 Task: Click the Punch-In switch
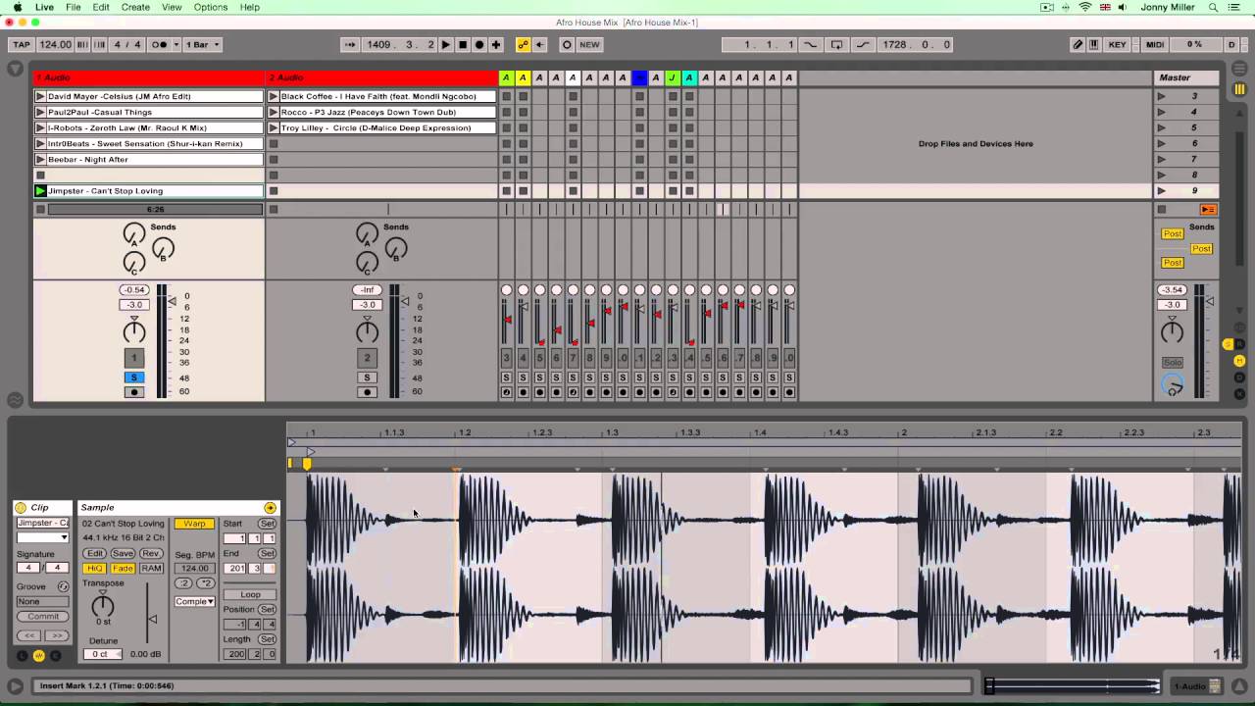tap(811, 44)
